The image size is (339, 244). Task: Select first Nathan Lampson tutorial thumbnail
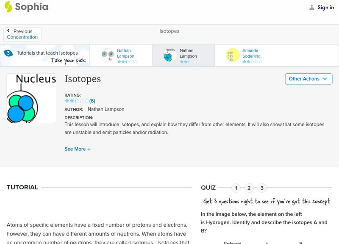[x=107, y=55]
